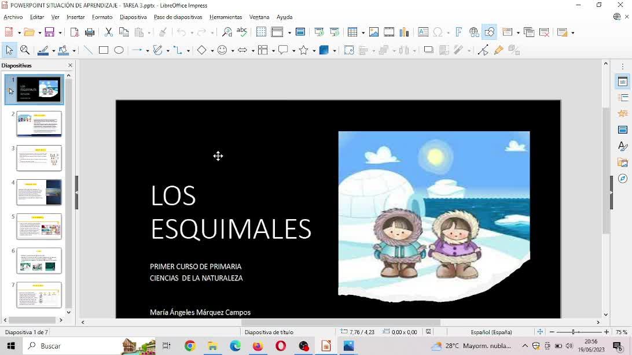This screenshot has width=632, height=355.
Task: Open the Pase de diapositivas menu
Action: point(178,17)
